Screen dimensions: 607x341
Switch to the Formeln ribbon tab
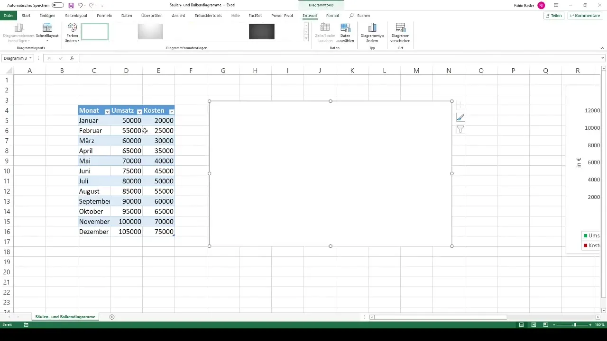[104, 16]
